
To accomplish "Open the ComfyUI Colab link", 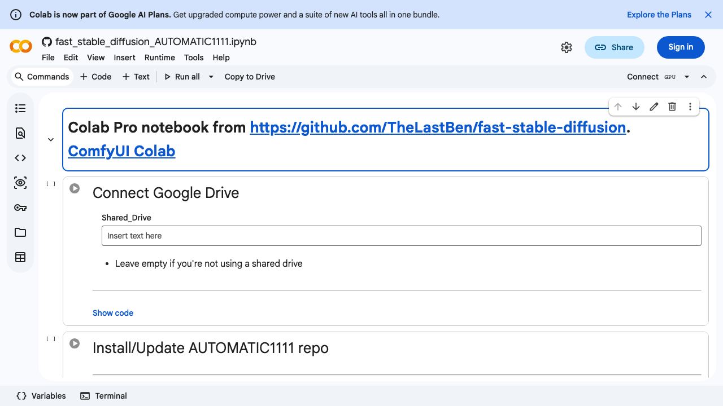I will coord(121,151).
